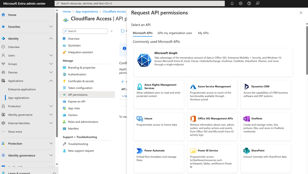This screenshot has height=174, width=308.
Task: Open the notifications bell
Action: [x=232, y=3]
